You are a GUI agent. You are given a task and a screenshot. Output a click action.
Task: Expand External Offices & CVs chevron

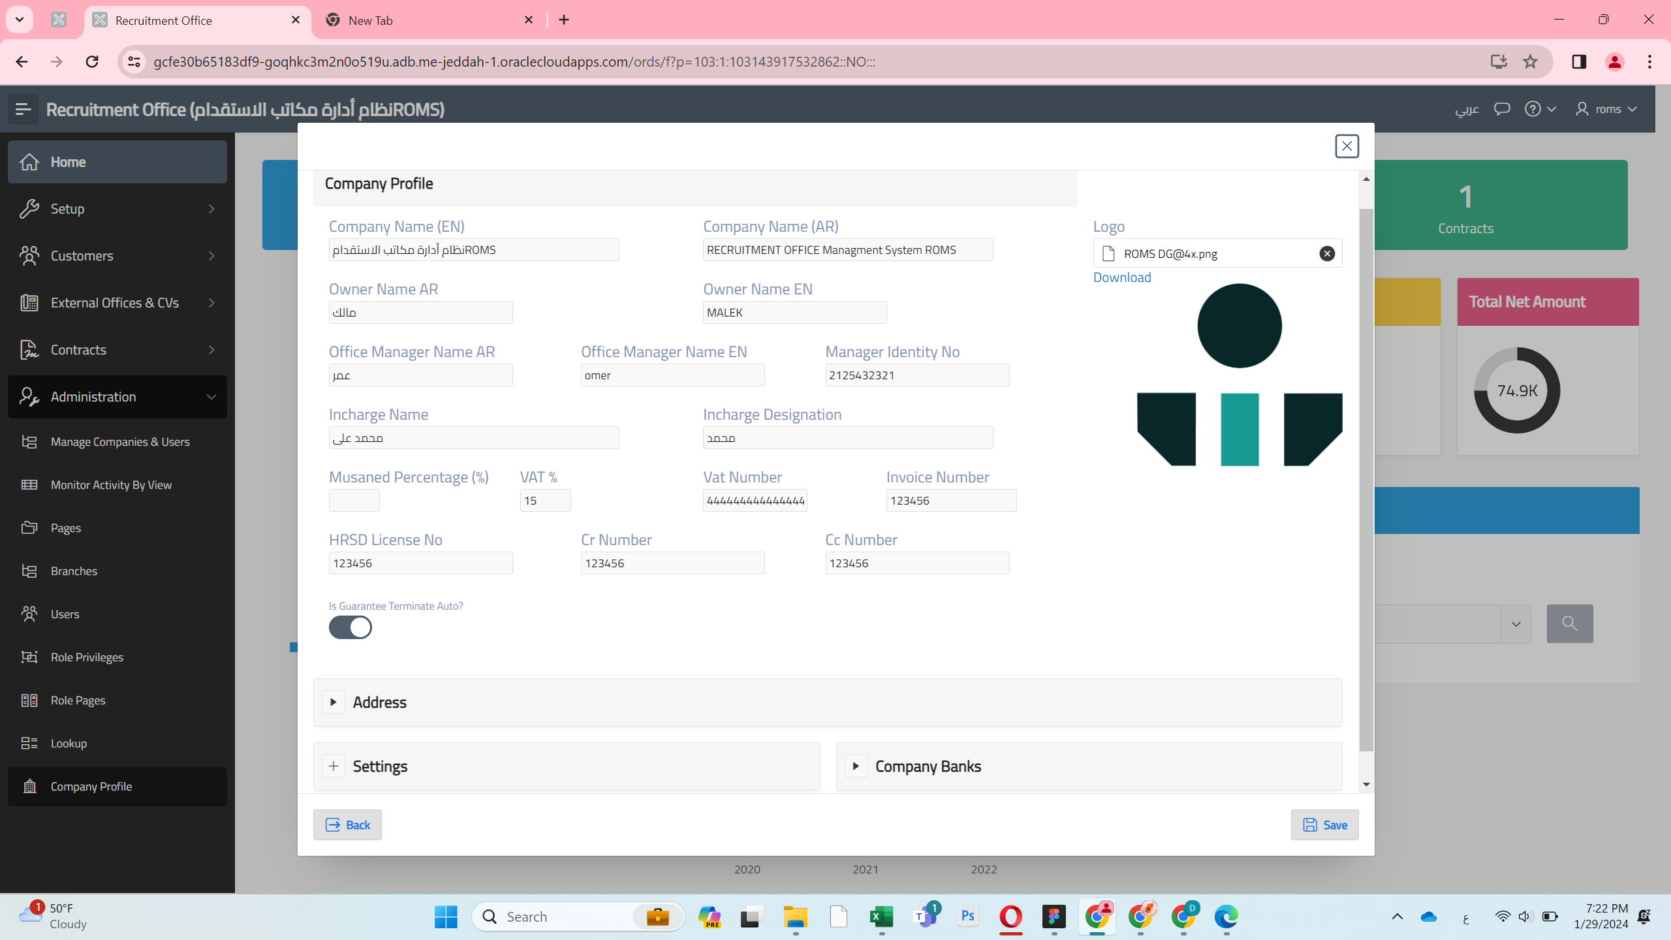coord(211,303)
